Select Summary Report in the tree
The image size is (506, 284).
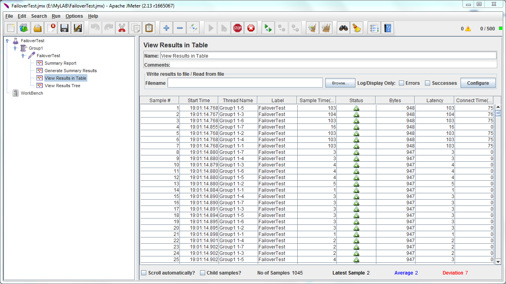pos(60,63)
